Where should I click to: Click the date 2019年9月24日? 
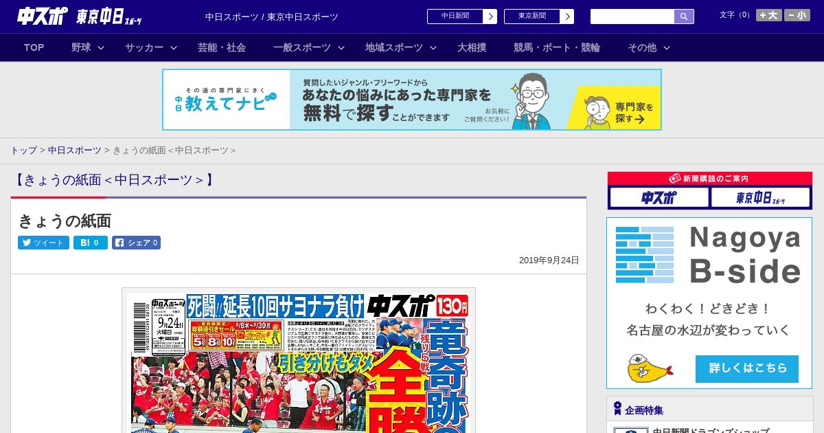[x=549, y=260]
